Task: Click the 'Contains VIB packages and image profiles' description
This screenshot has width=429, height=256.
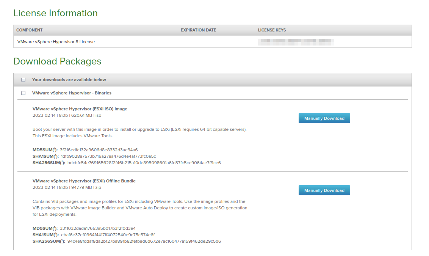Action: click(x=140, y=208)
